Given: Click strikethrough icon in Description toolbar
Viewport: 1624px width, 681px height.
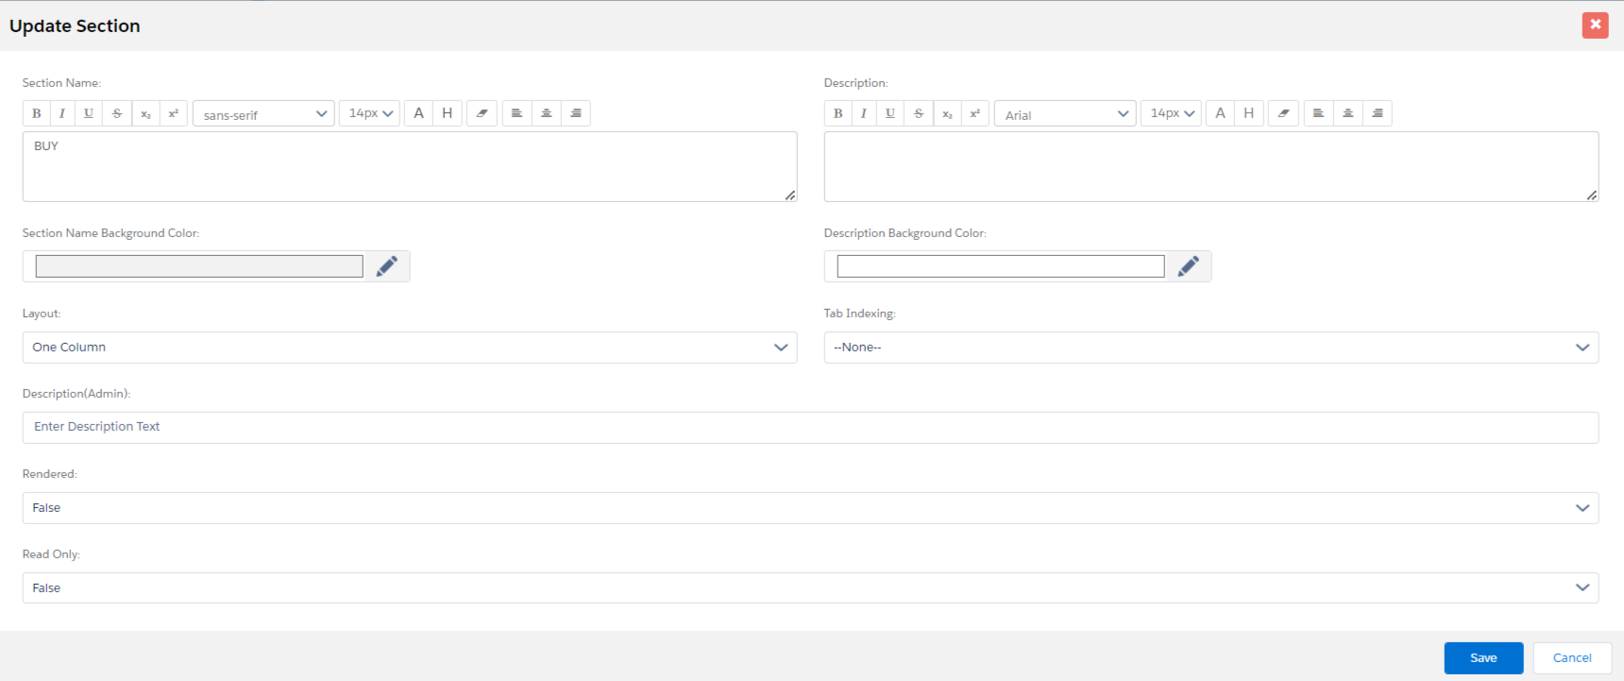Looking at the screenshot, I should (x=919, y=113).
